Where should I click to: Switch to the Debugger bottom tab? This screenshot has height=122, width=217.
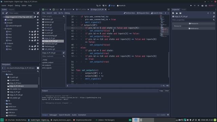pyautogui.click(x=53, y=115)
